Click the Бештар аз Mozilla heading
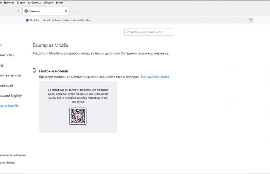This screenshot has width=270, height=174. (51, 45)
